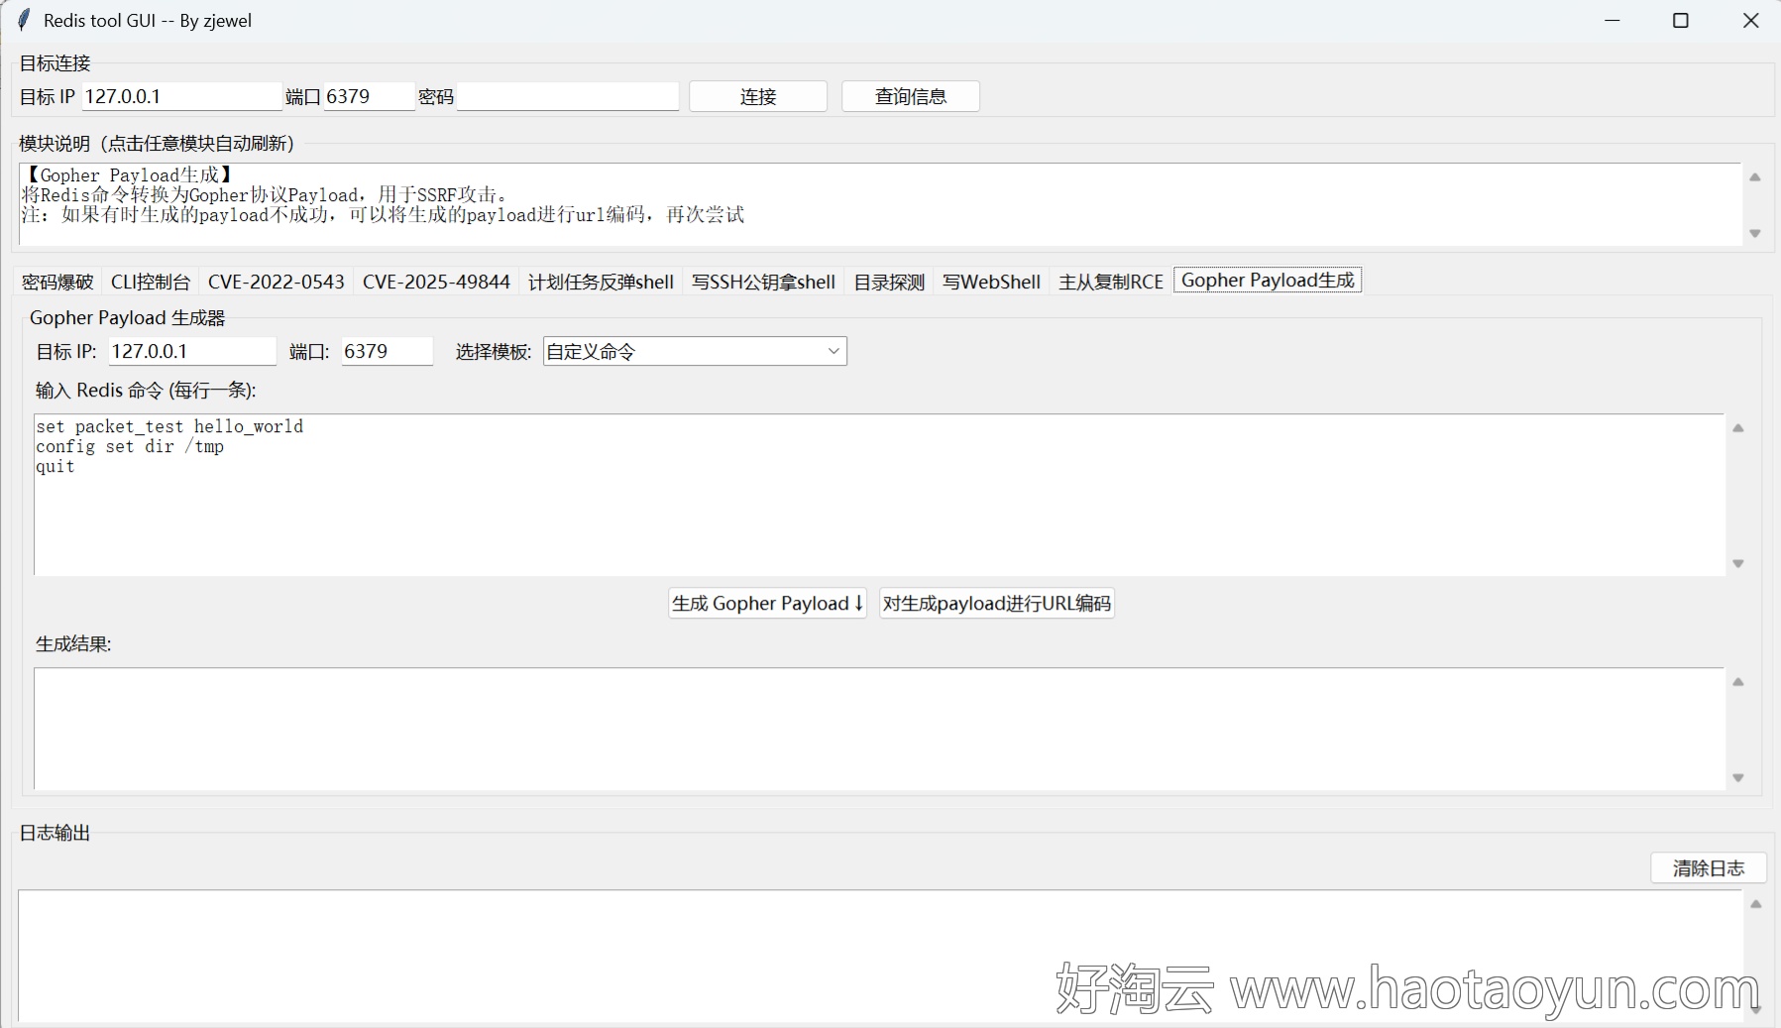Viewport: 1781px width, 1028px height.
Task: Click the Gopher generator 端口 field
Action: [388, 351]
